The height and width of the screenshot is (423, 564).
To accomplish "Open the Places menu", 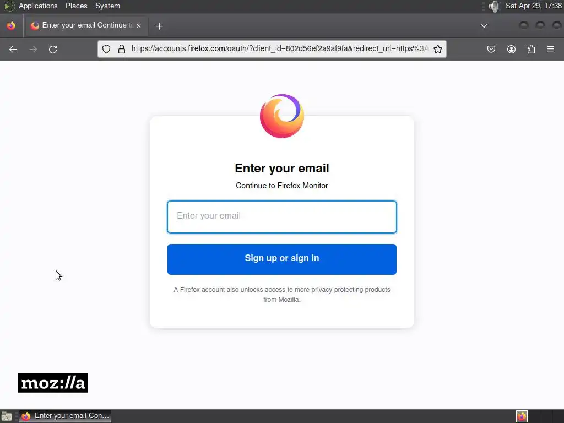I will [76, 6].
